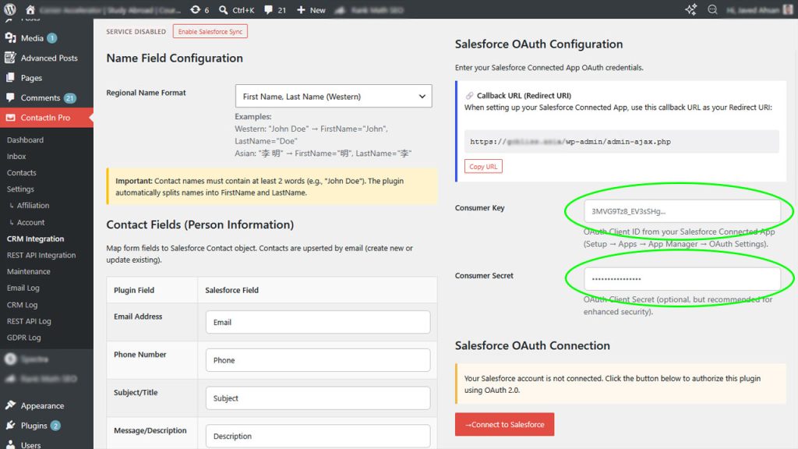Click the SERVICE DISABLED status label
Viewport: 798px width, 449px height.
(136, 31)
